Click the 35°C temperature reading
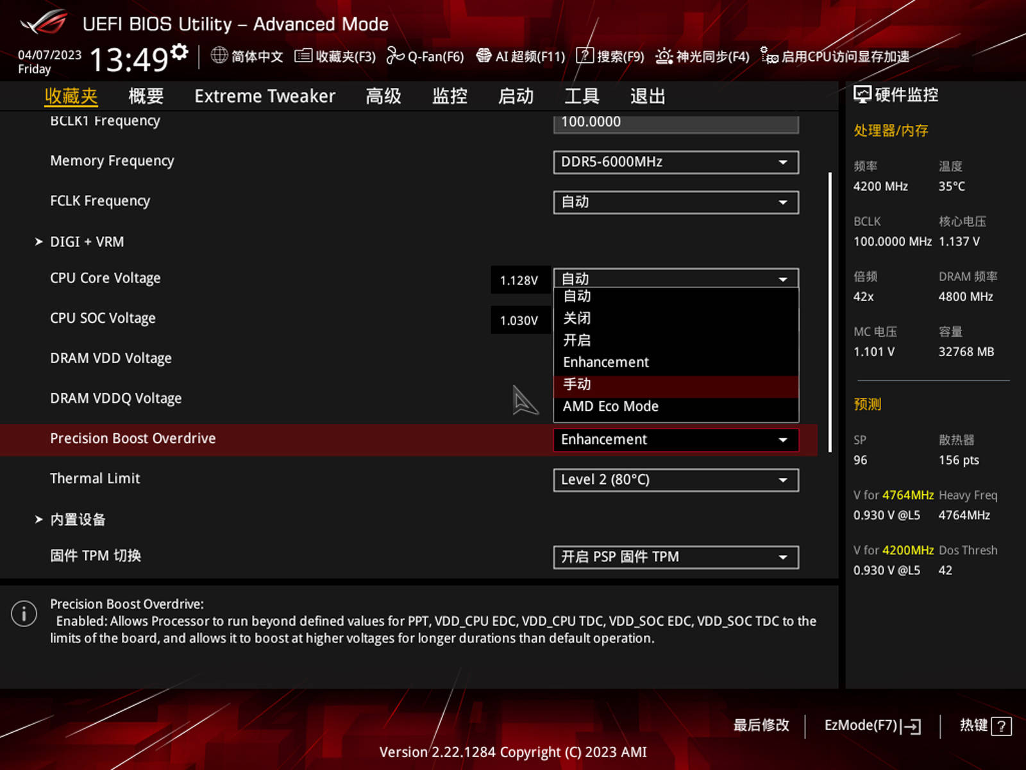 click(952, 187)
